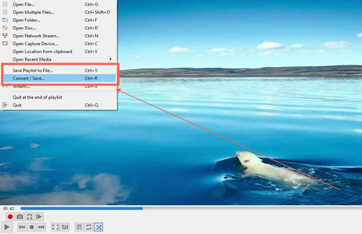Expand Open Recent Media submenu
Viewport: 362px width, 234px height.
[58, 60]
